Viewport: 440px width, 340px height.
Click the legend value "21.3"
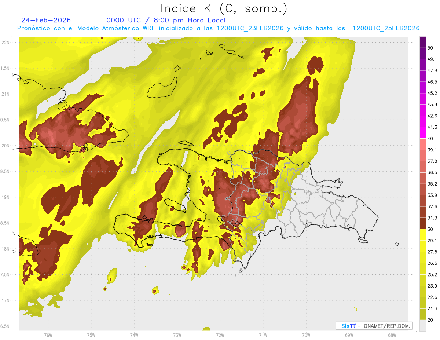pos(432,309)
